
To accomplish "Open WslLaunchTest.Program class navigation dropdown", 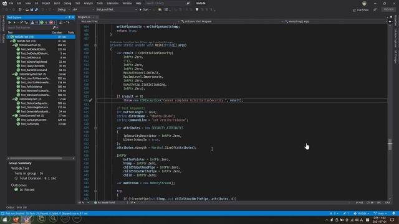I will click(x=231, y=22).
